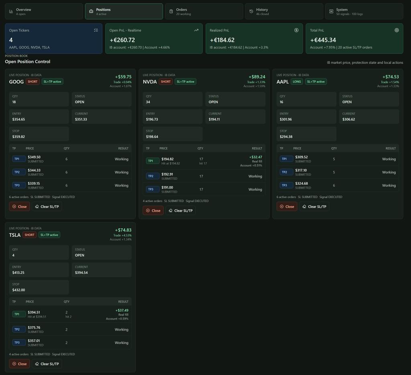Click the briefcase icon on Positions tab
The height and width of the screenshot is (375, 411).
91,11
